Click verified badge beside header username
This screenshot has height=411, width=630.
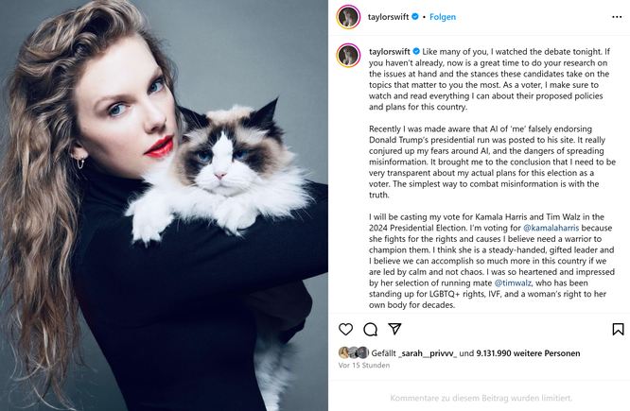click(x=415, y=16)
